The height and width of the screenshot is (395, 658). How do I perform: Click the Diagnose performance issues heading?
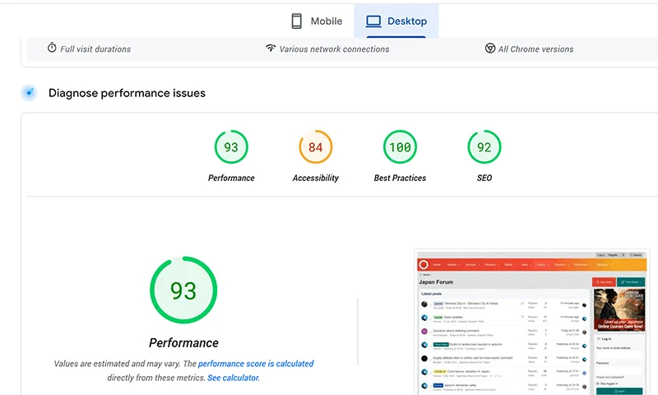coord(127,93)
